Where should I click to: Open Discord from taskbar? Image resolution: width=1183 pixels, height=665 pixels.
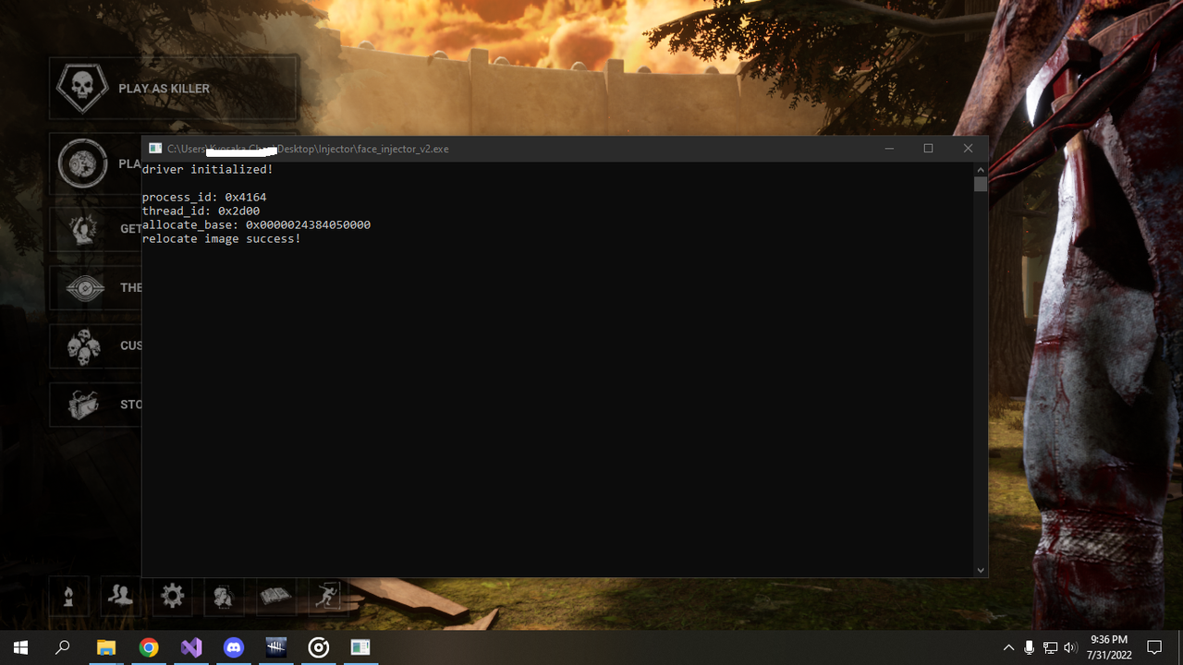(x=234, y=647)
